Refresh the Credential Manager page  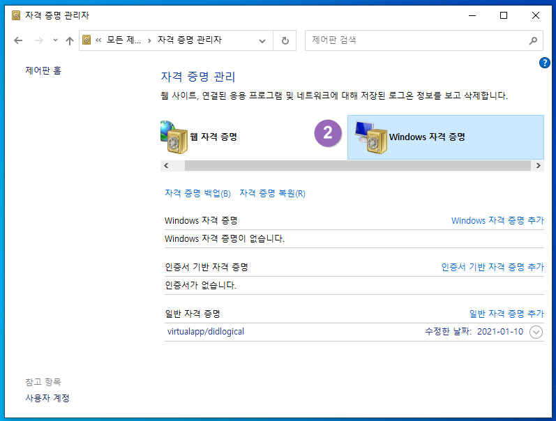click(x=285, y=40)
